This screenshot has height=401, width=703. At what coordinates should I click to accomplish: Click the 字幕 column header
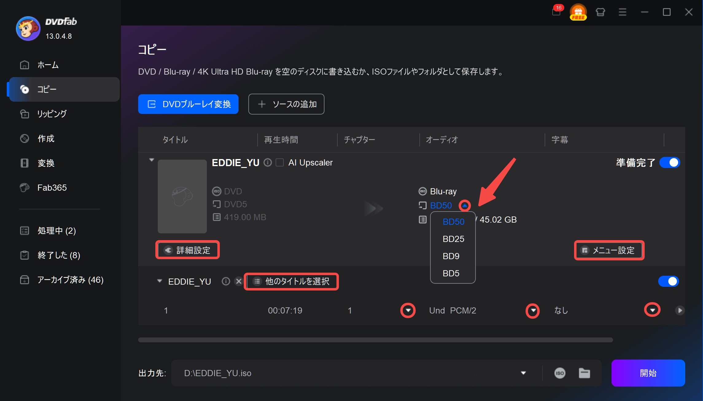[x=560, y=140]
